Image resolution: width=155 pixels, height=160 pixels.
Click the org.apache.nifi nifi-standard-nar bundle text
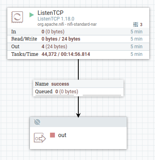67,24
